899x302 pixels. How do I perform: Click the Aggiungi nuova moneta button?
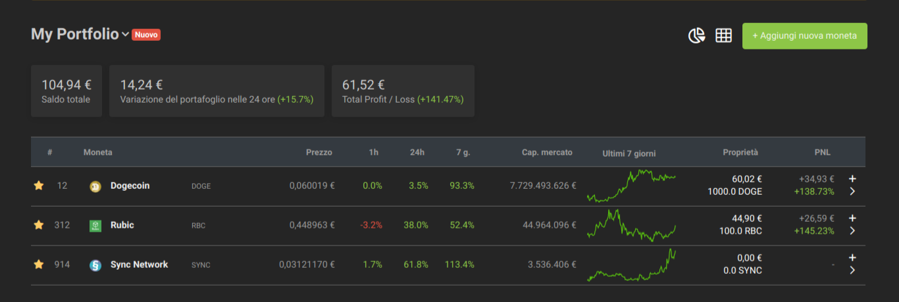tap(805, 36)
